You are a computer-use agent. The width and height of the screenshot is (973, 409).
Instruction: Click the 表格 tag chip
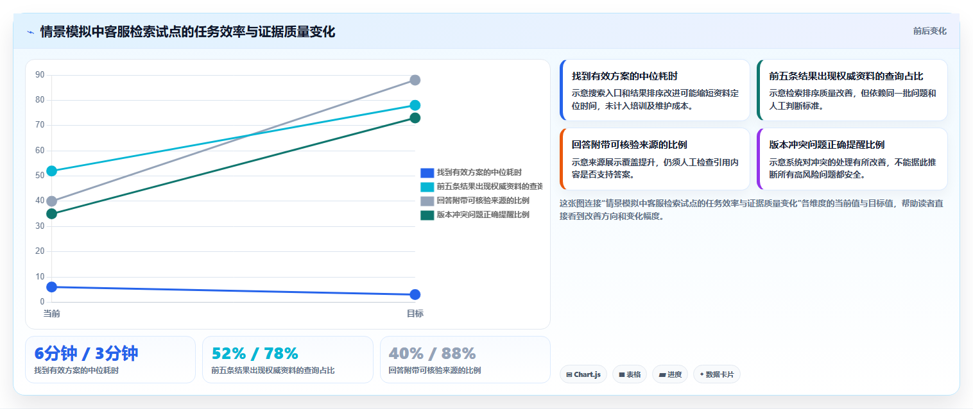629,374
